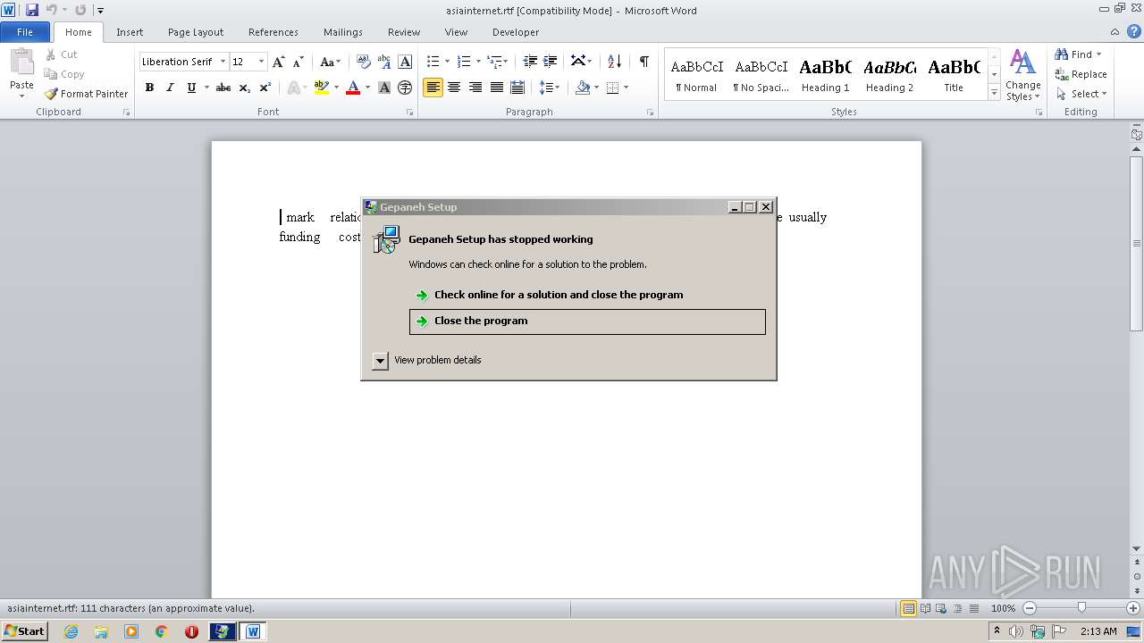Switch to the References tab
Image resolution: width=1144 pixels, height=643 pixels.
[x=273, y=32]
